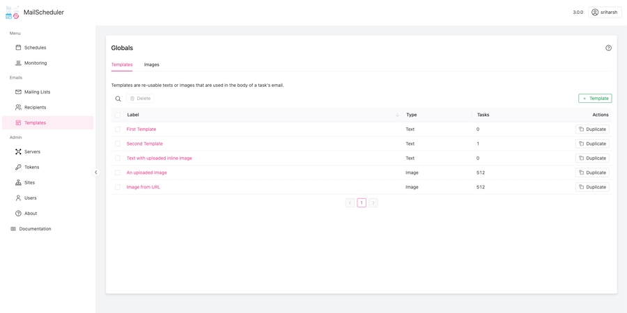
Task: Open the Image from URL link
Action: coord(143,187)
